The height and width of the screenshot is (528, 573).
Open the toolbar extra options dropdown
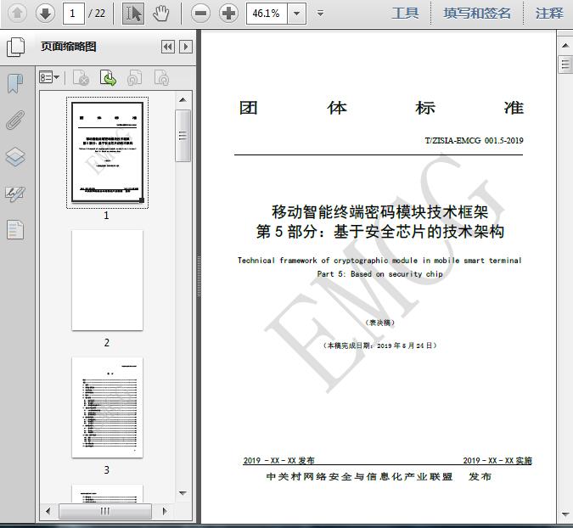[x=321, y=14]
